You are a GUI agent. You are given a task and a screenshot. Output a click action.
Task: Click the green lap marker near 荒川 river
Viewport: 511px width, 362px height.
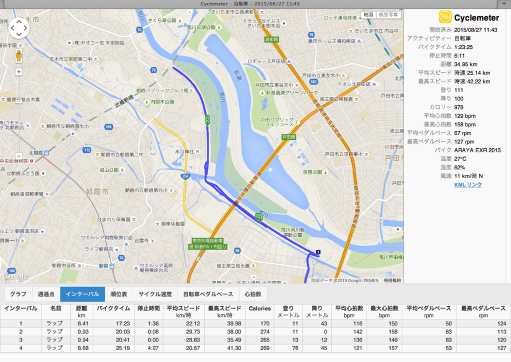pyautogui.click(x=259, y=217)
